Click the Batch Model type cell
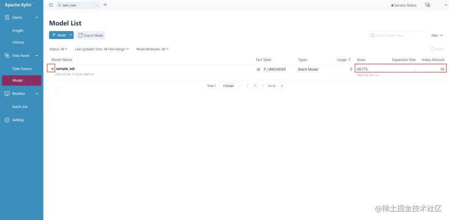Viewport: 449px width, 220px height. [308, 69]
